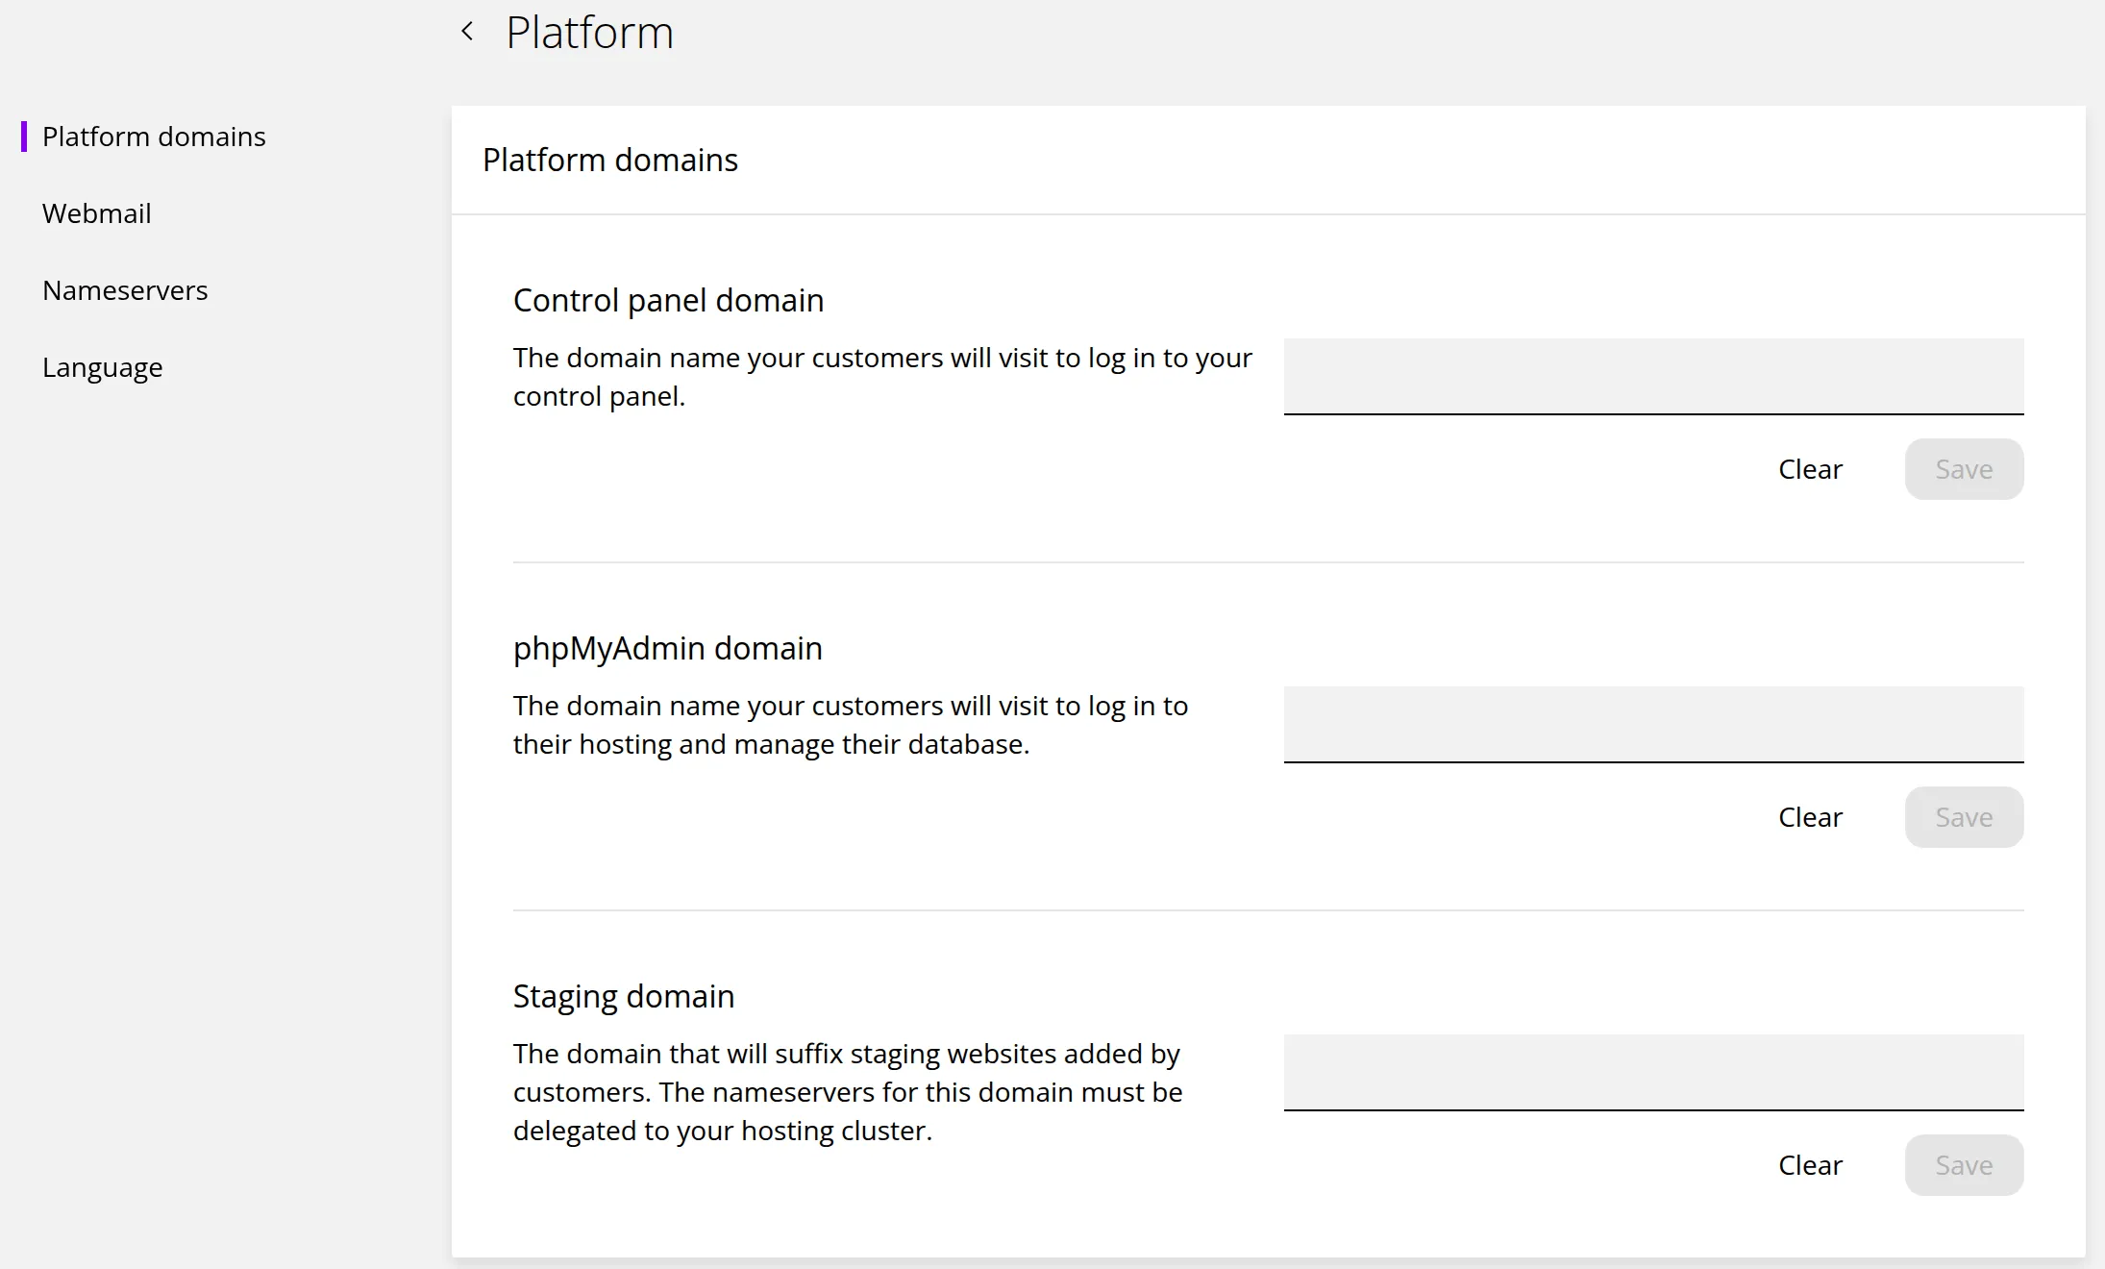
Task: Click the Control panel domain heading
Action: (x=668, y=300)
